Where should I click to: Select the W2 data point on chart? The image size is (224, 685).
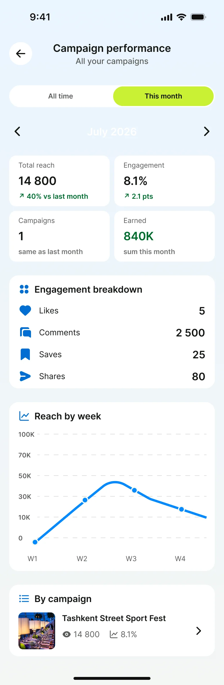click(85, 500)
